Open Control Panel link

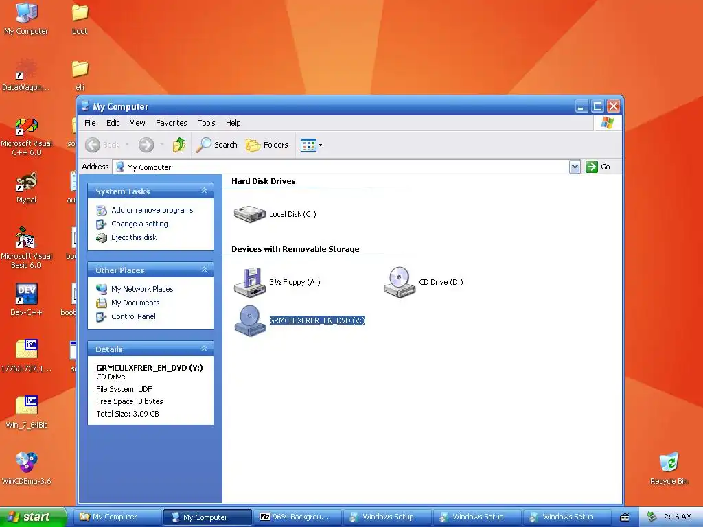[x=133, y=316]
